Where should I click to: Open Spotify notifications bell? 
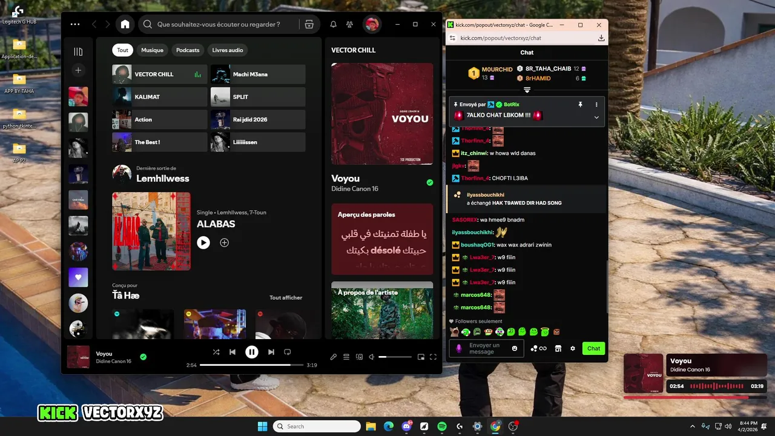click(x=333, y=24)
